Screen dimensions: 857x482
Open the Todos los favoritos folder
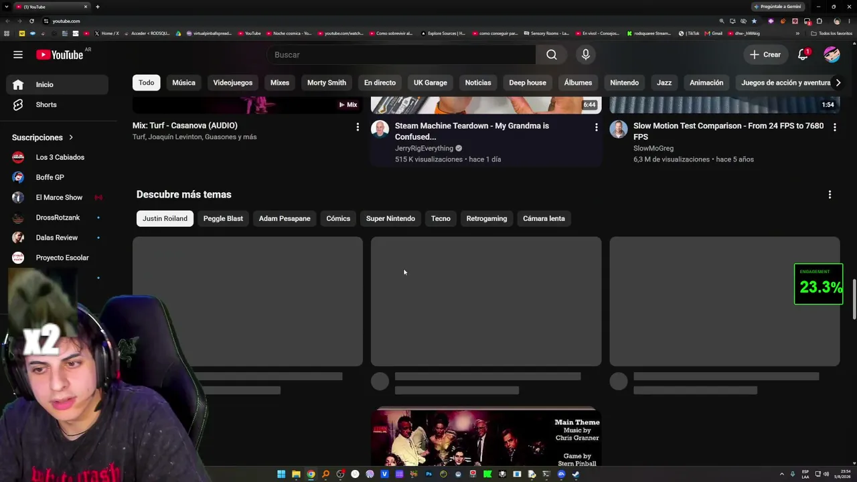(x=832, y=33)
